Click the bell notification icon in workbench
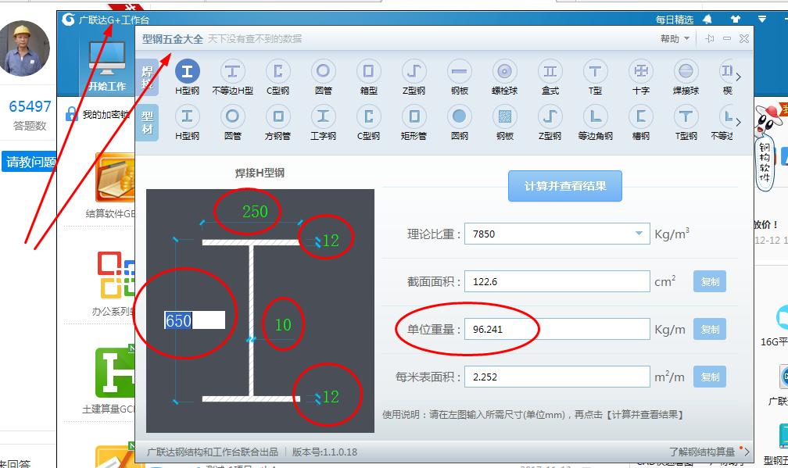This screenshot has width=788, height=468. point(707,19)
